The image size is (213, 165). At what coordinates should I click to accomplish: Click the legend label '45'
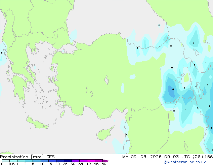point(96,164)
